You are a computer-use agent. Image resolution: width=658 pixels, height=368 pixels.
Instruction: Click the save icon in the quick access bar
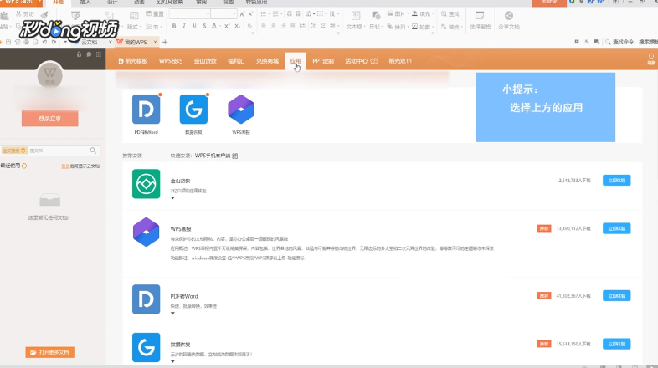(x=8, y=42)
